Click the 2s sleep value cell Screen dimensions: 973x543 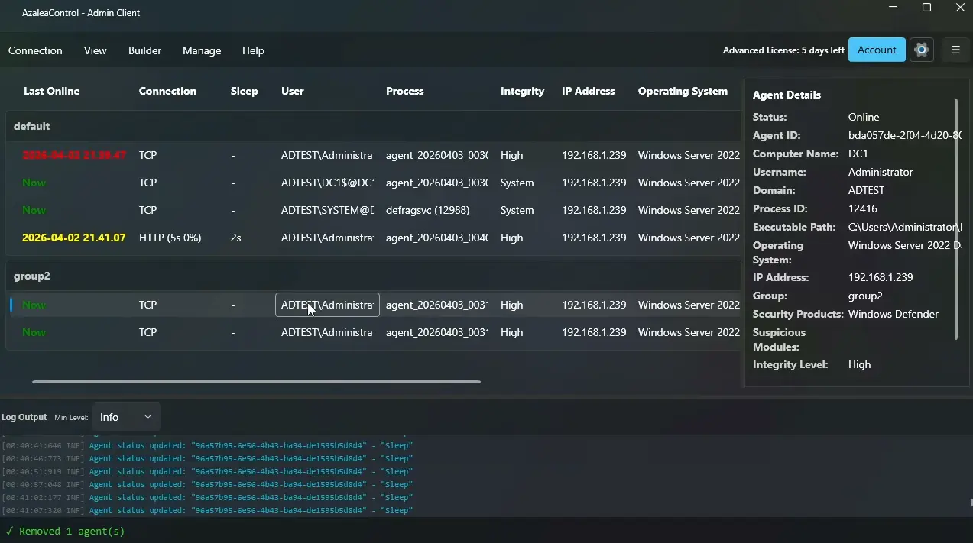[235, 238]
